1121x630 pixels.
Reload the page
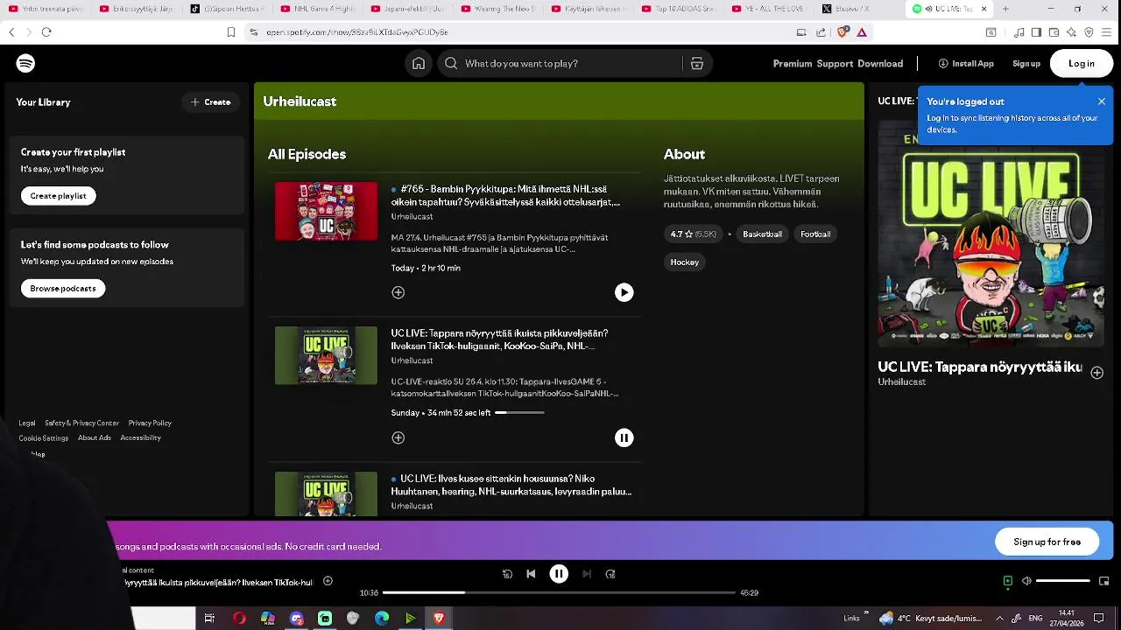(x=46, y=32)
